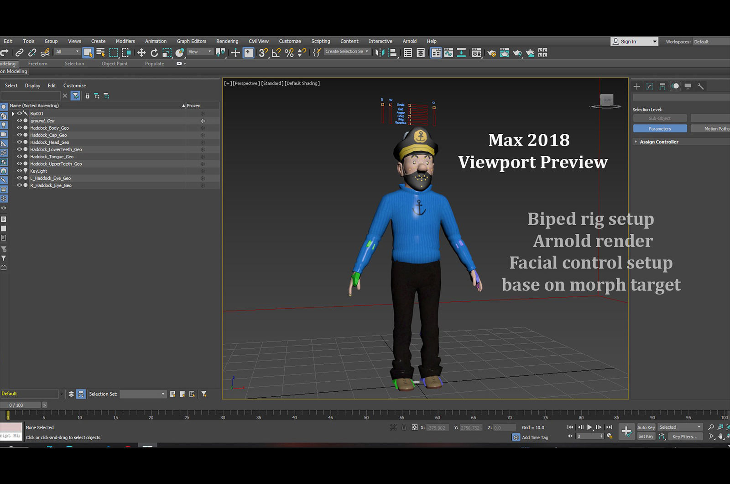Open the Hierarchy command panel tab
Screen dimensions: 730x484
(x=662, y=86)
